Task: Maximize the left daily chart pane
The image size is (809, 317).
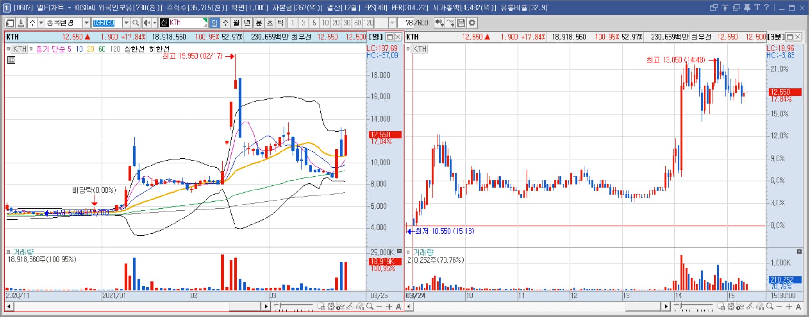Action: (x=390, y=37)
